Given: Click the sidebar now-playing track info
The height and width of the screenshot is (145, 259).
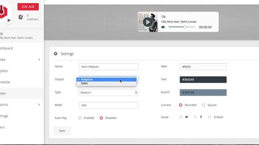Looking at the screenshot, I should click(16, 36).
